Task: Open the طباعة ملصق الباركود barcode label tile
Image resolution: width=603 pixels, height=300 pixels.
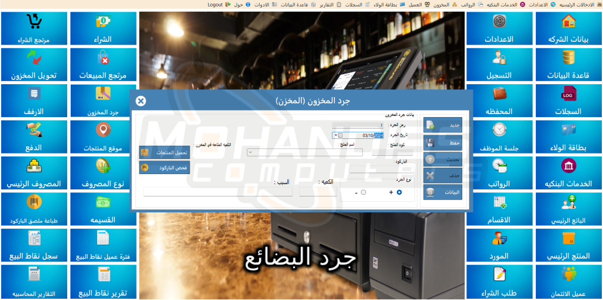Action: click(x=34, y=209)
